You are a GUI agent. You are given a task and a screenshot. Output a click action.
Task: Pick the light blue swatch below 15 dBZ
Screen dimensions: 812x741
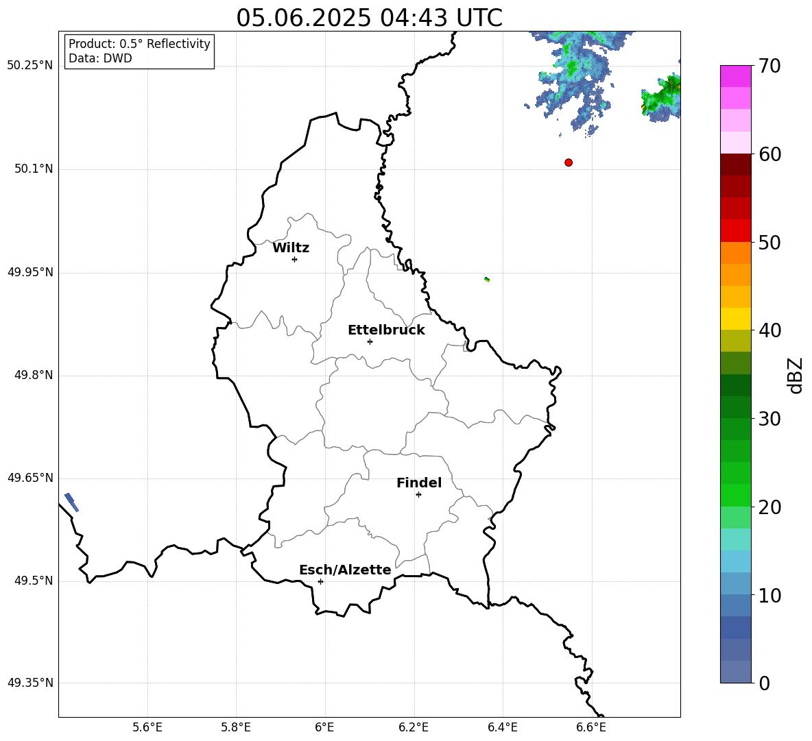click(x=735, y=561)
